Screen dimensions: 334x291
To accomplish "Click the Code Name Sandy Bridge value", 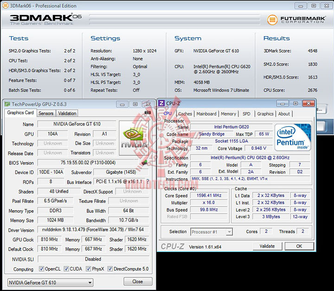I will (x=212, y=134).
